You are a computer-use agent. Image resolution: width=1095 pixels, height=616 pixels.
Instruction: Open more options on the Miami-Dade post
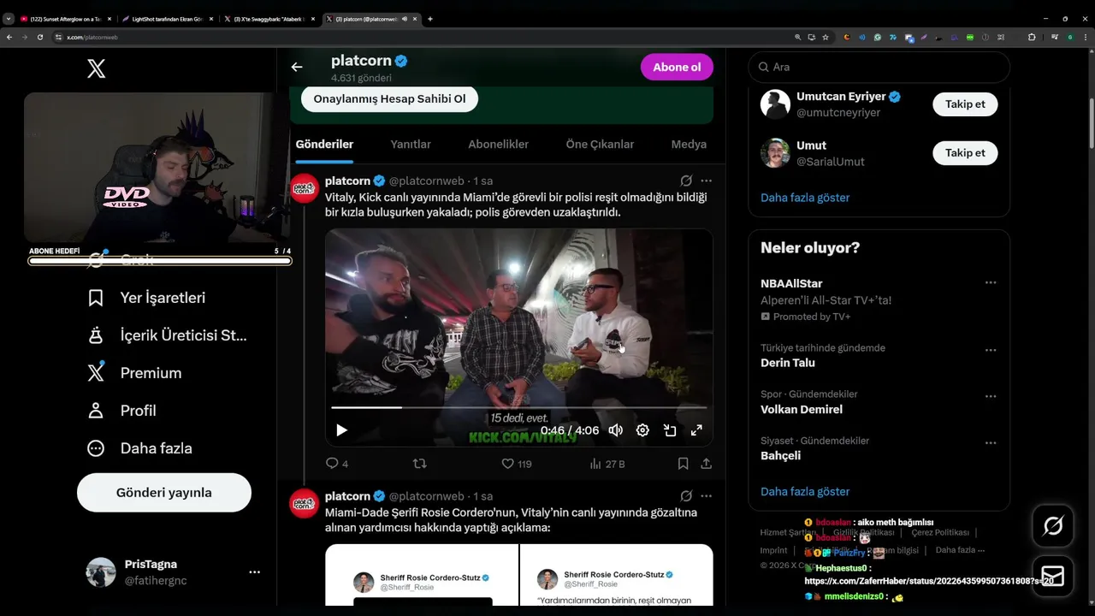tap(707, 496)
